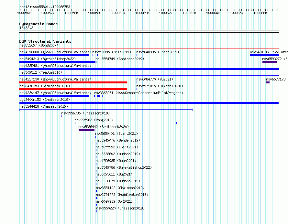Open nsv3556785 (Chaisson2019) label
Screen dimensions: 288x224
click(x=85, y=113)
